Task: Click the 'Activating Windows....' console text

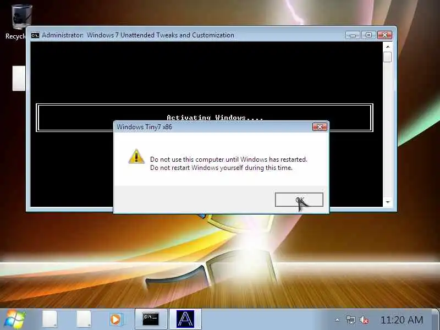Action: tap(215, 118)
